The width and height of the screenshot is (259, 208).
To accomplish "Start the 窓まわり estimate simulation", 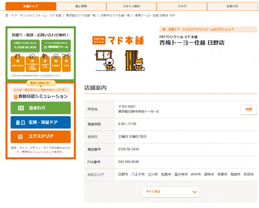I will point(40,108).
